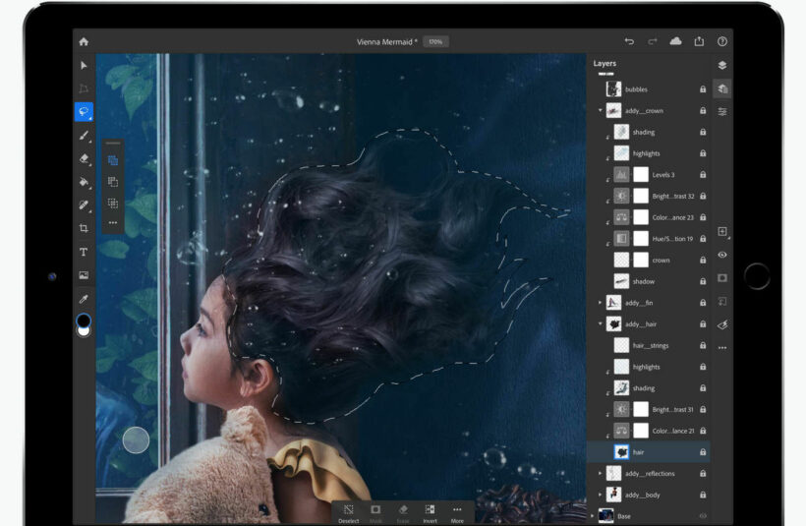This screenshot has width=806, height=526.
Task: Open cloud document status
Action: (x=676, y=41)
